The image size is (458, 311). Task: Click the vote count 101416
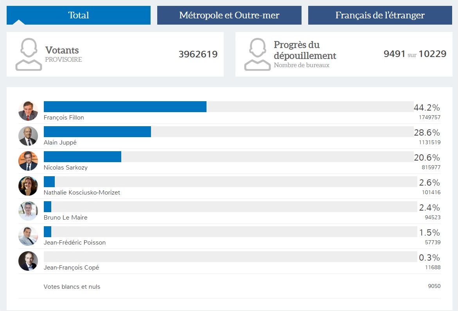coord(431,192)
